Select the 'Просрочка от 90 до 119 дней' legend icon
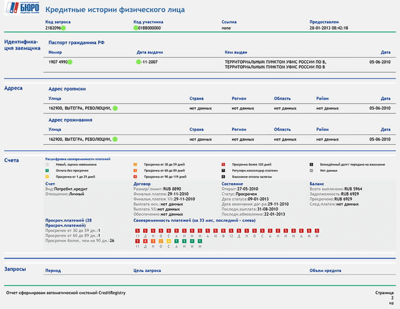 tap(135, 177)
